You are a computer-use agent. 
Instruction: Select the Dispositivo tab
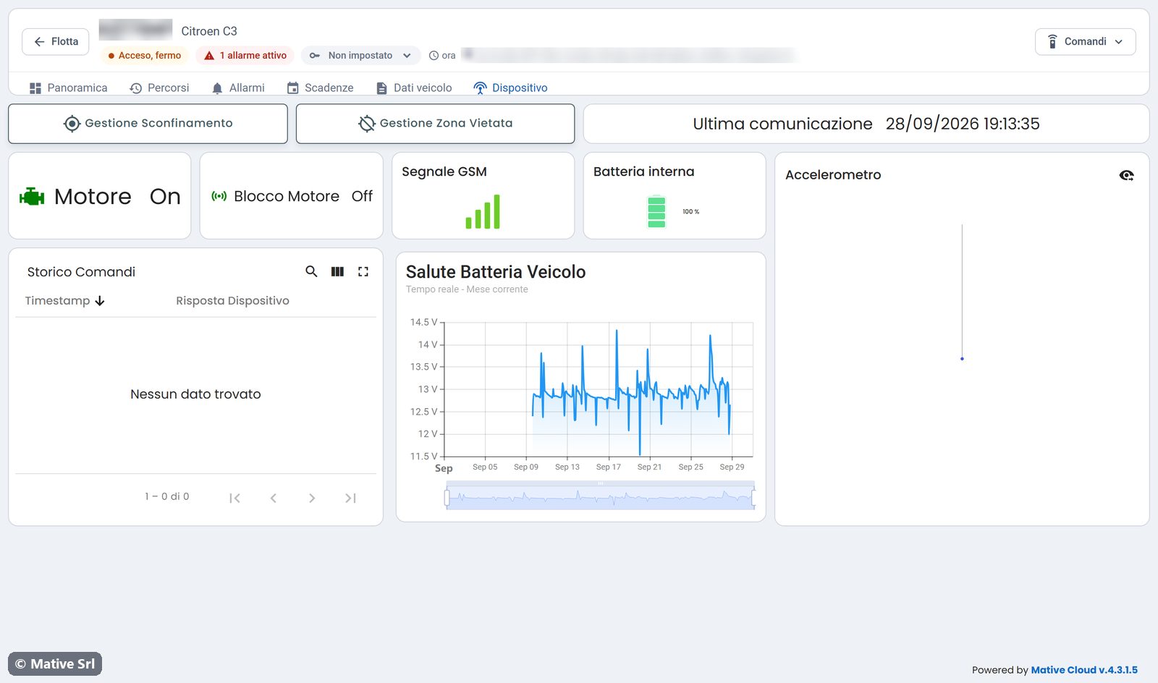click(x=510, y=88)
